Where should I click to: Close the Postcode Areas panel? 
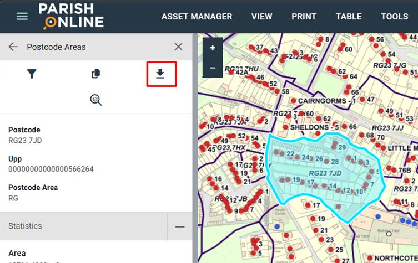(178, 47)
